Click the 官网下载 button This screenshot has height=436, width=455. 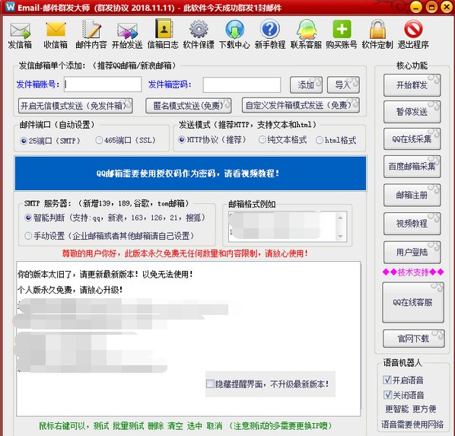pos(413,339)
